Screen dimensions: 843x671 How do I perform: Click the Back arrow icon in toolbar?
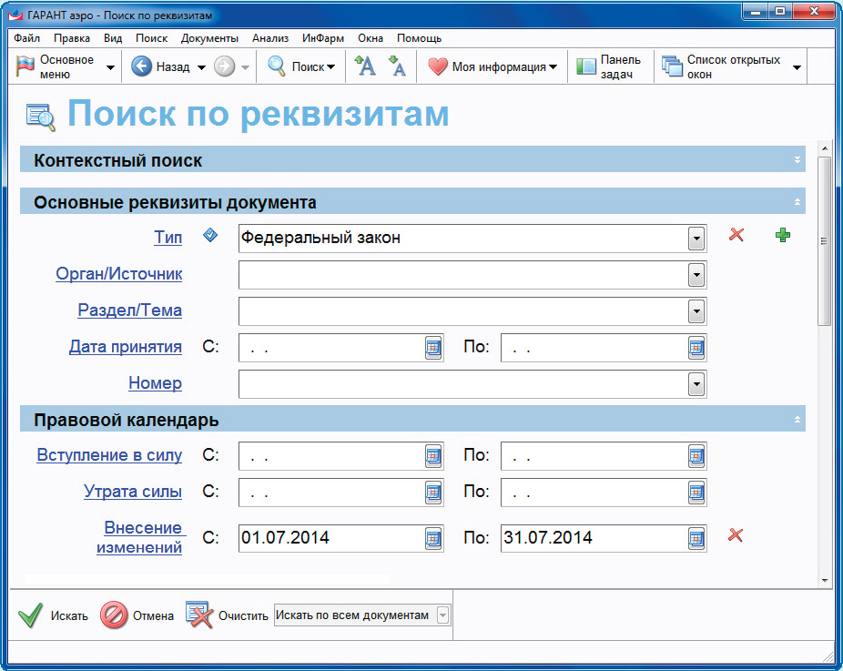click(141, 66)
